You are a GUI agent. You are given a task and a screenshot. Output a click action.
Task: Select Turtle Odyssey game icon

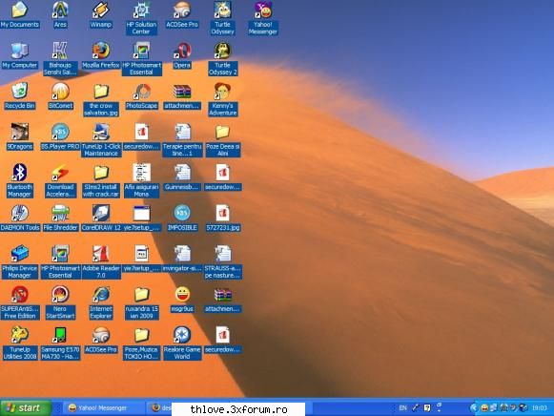point(222,18)
